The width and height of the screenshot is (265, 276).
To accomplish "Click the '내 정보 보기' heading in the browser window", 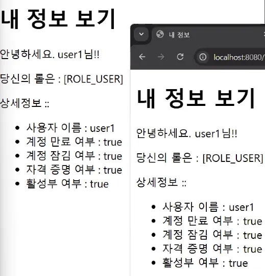I will coord(196,98).
